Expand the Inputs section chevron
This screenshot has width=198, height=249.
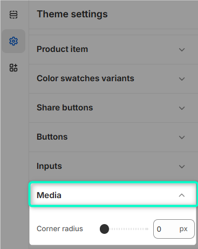click(x=182, y=166)
